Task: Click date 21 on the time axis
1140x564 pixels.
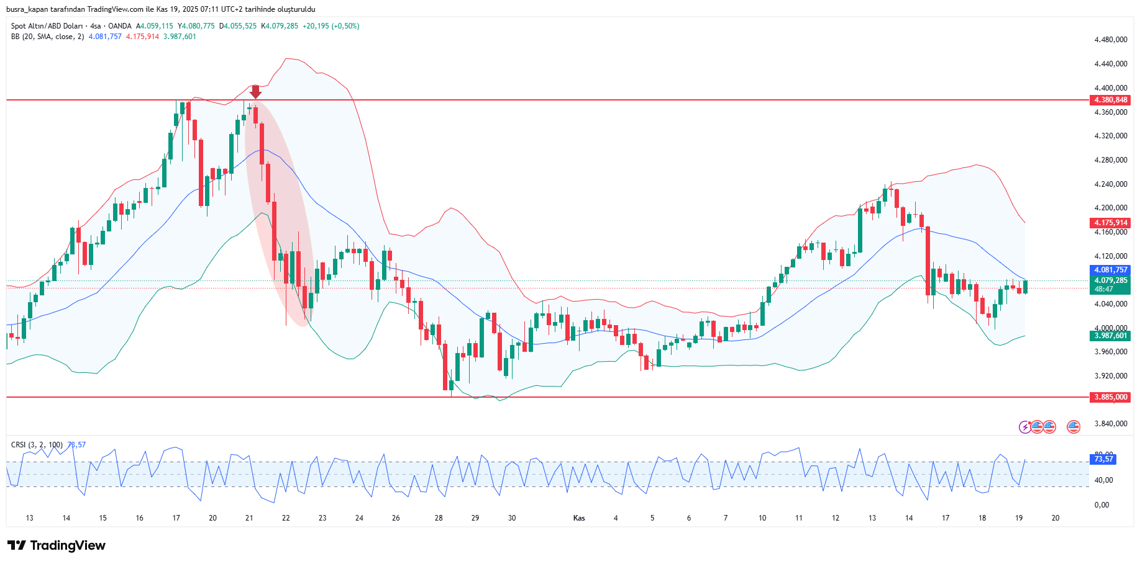Action: click(249, 518)
